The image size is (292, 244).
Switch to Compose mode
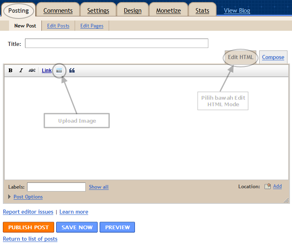click(273, 57)
